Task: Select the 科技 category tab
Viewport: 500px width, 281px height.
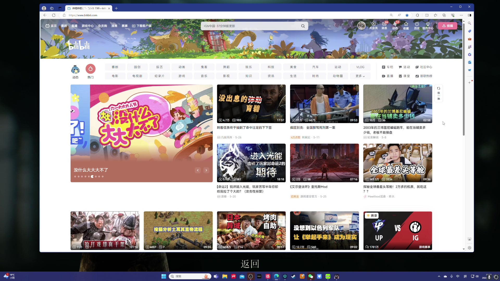Action: 271,67
